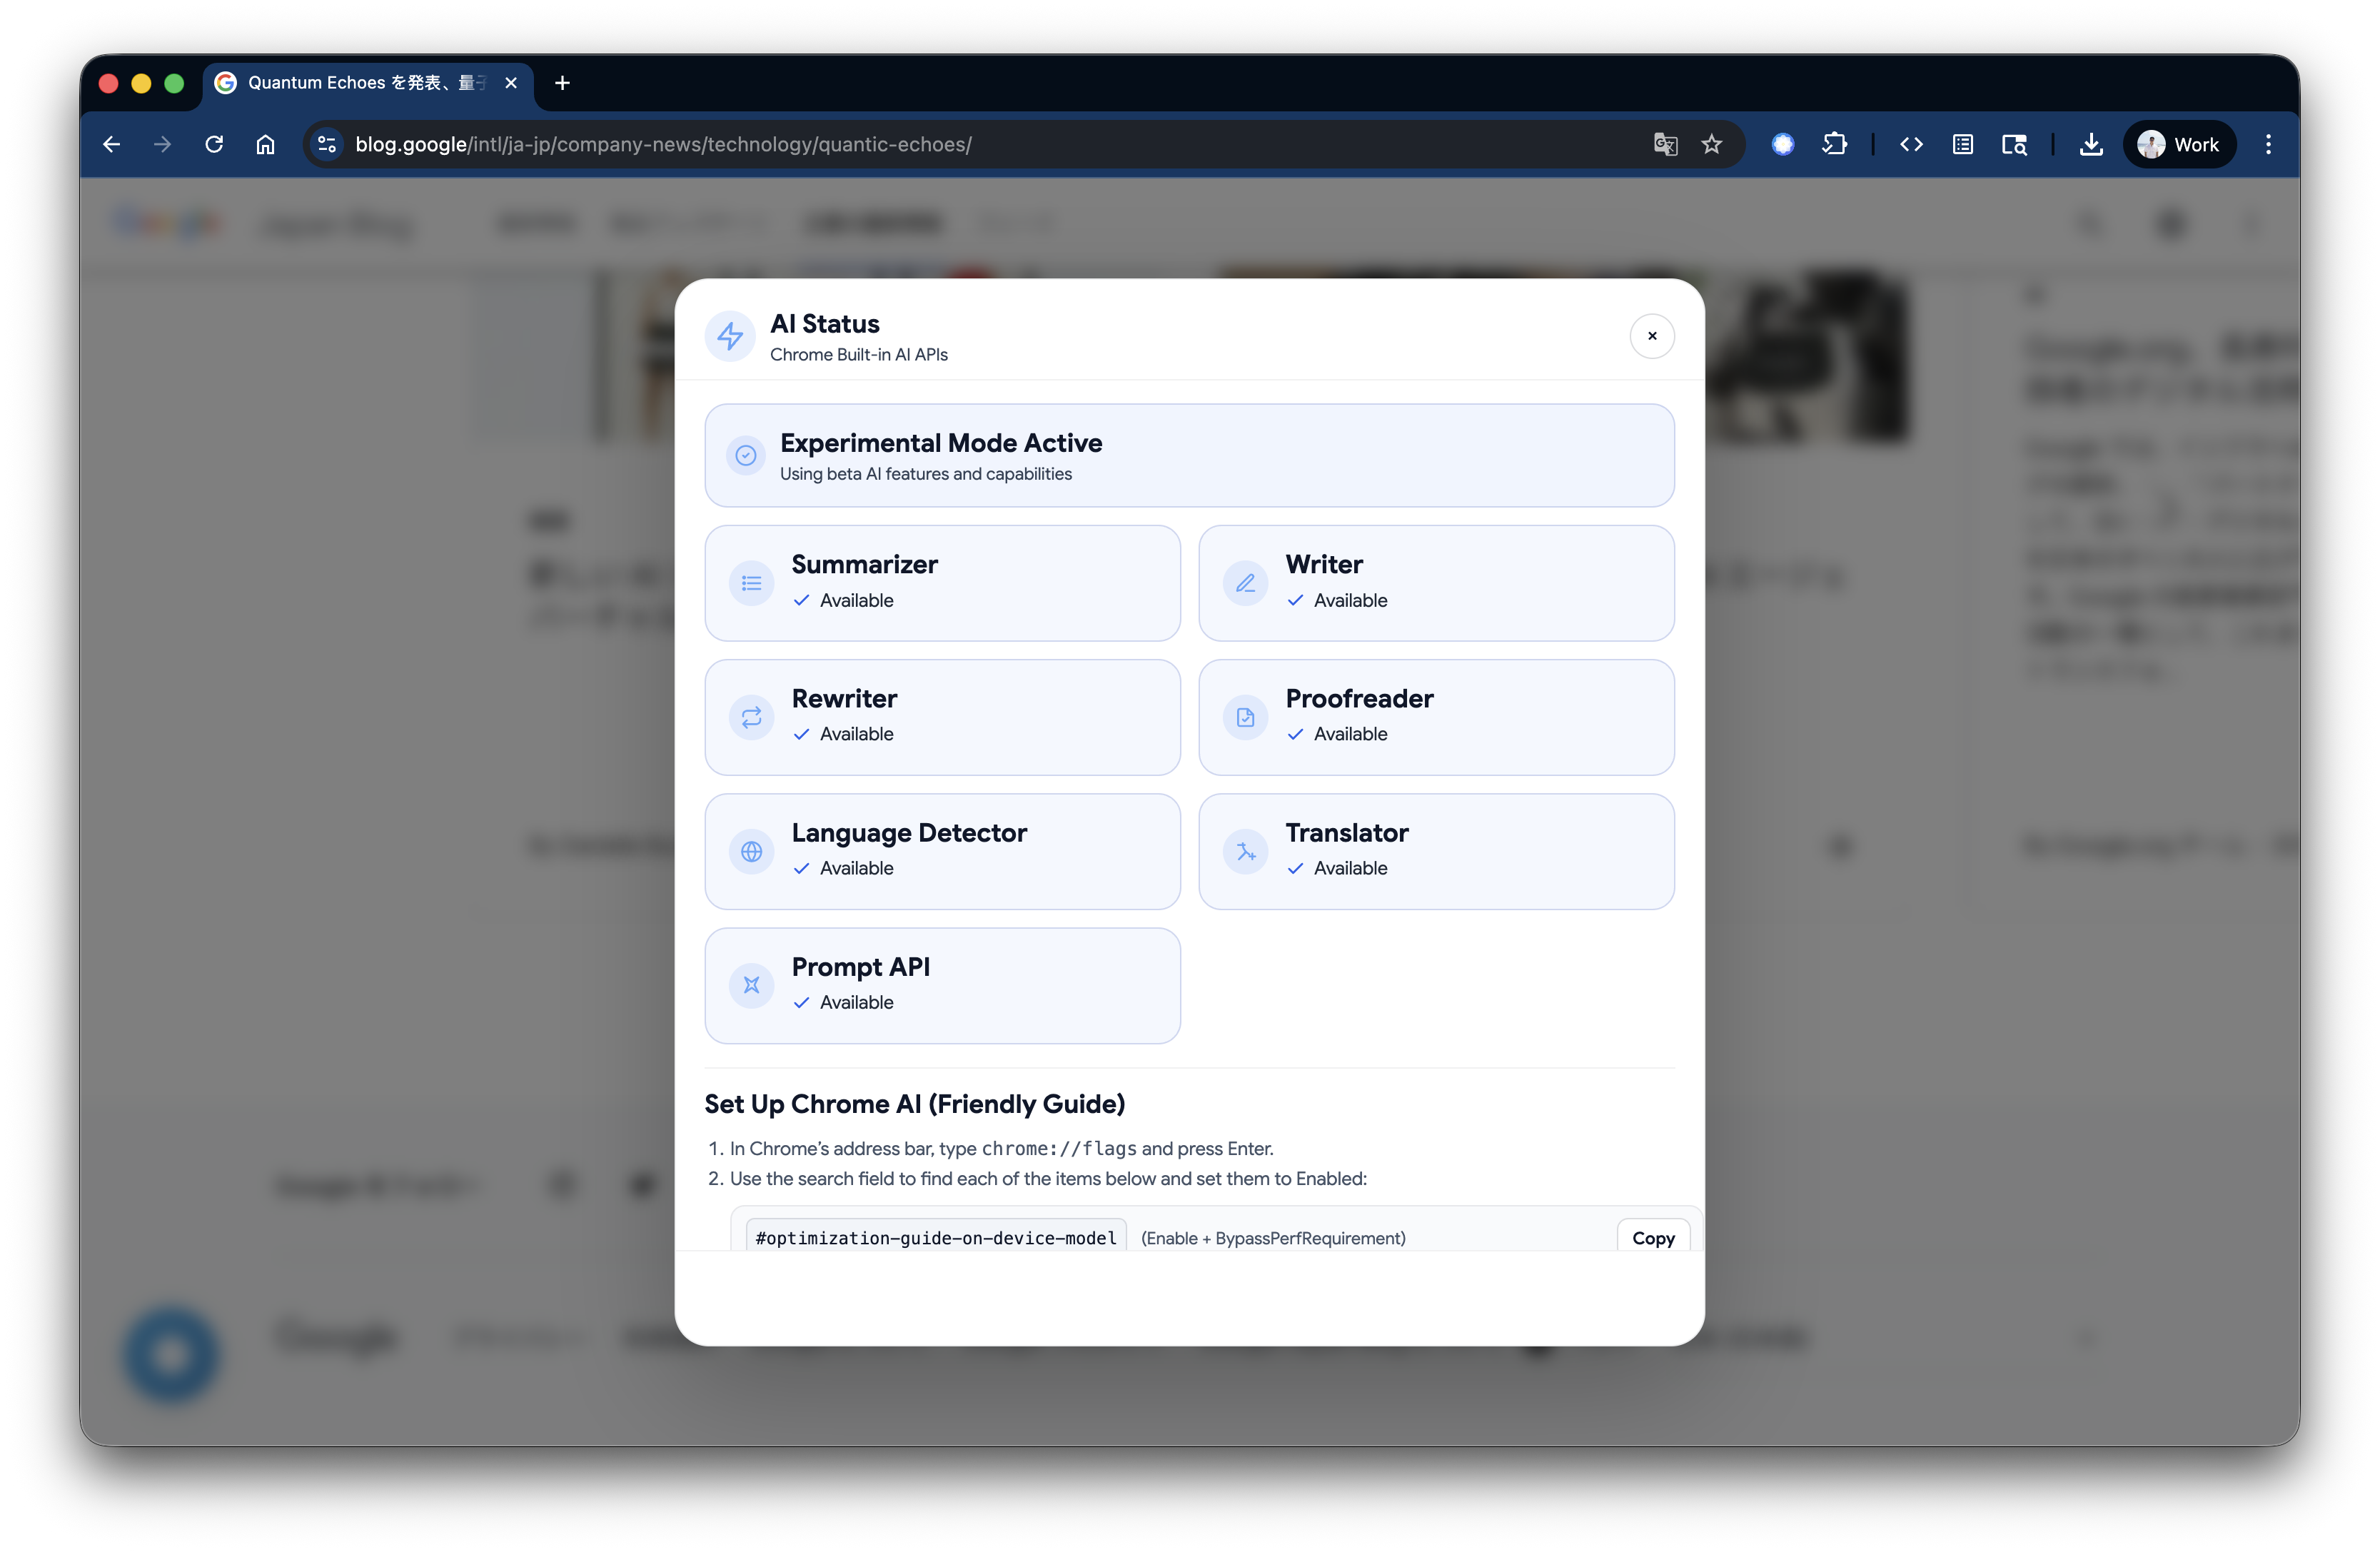The image size is (2380, 1552).
Task: Click the site information icon in address bar
Action: coord(327,144)
